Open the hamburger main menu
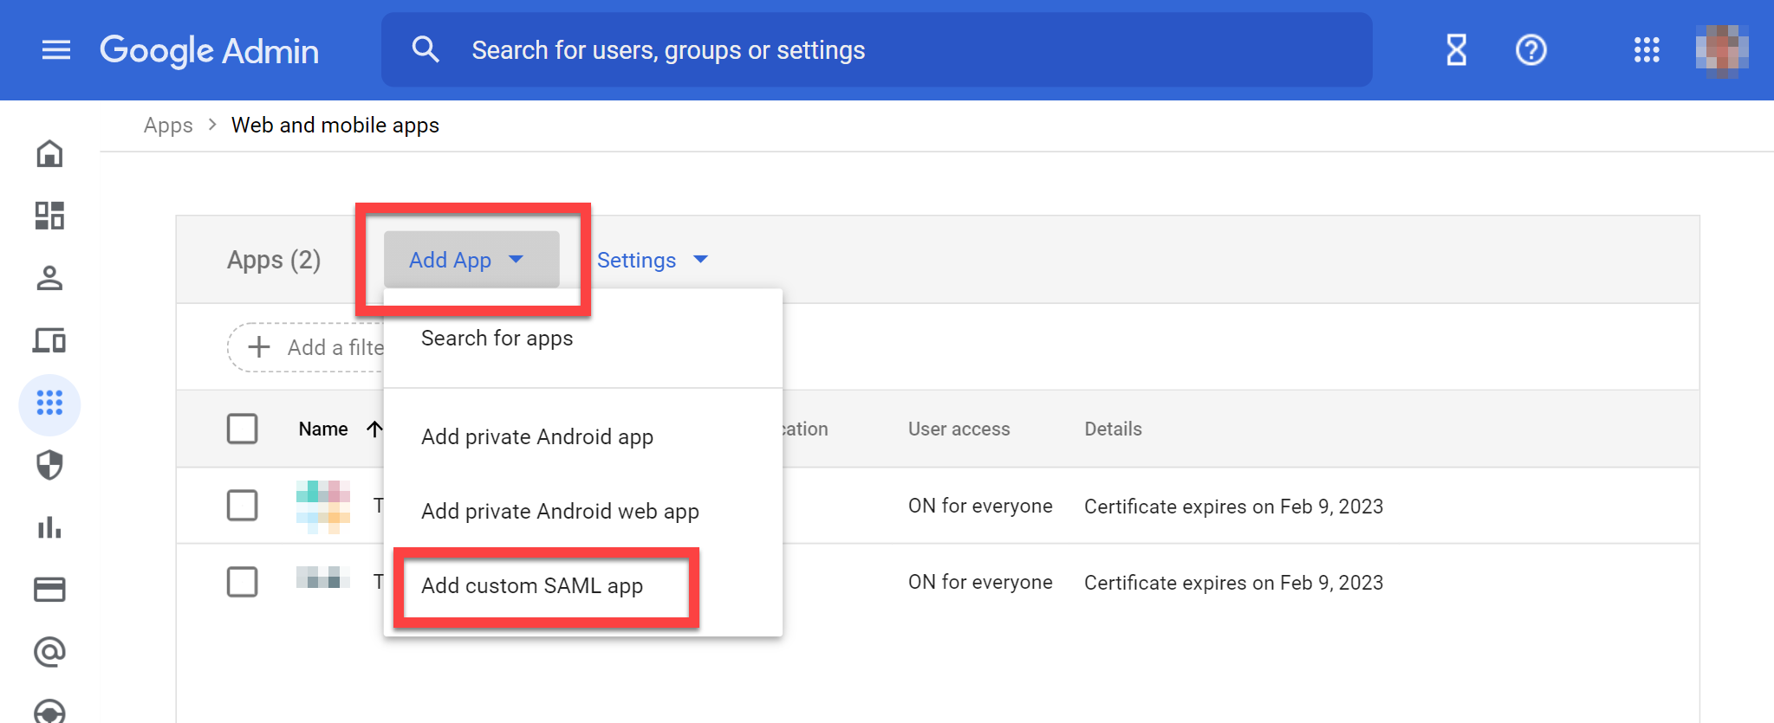The image size is (1774, 723). [56, 50]
